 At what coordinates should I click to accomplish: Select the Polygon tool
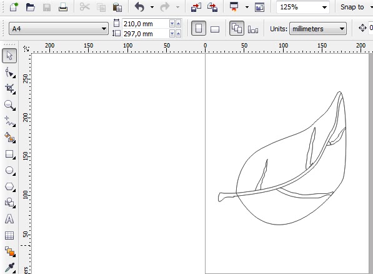(x=10, y=186)
